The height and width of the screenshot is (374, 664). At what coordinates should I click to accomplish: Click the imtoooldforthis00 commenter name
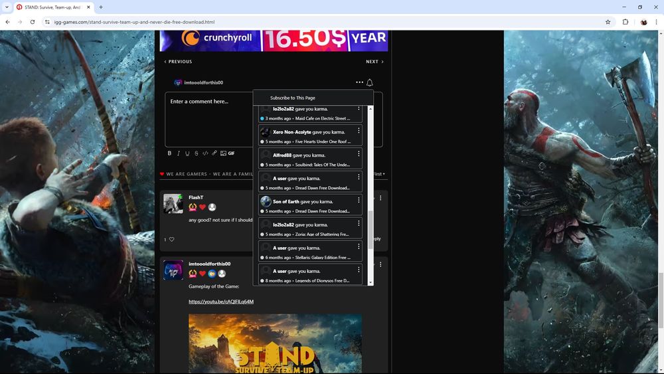(210, 264)
